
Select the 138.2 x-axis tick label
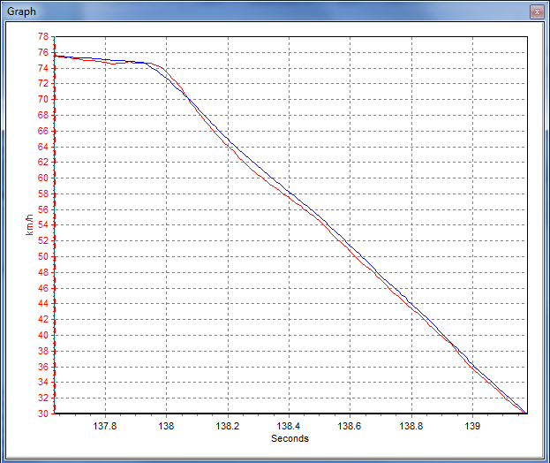click(x=228, y=425)
